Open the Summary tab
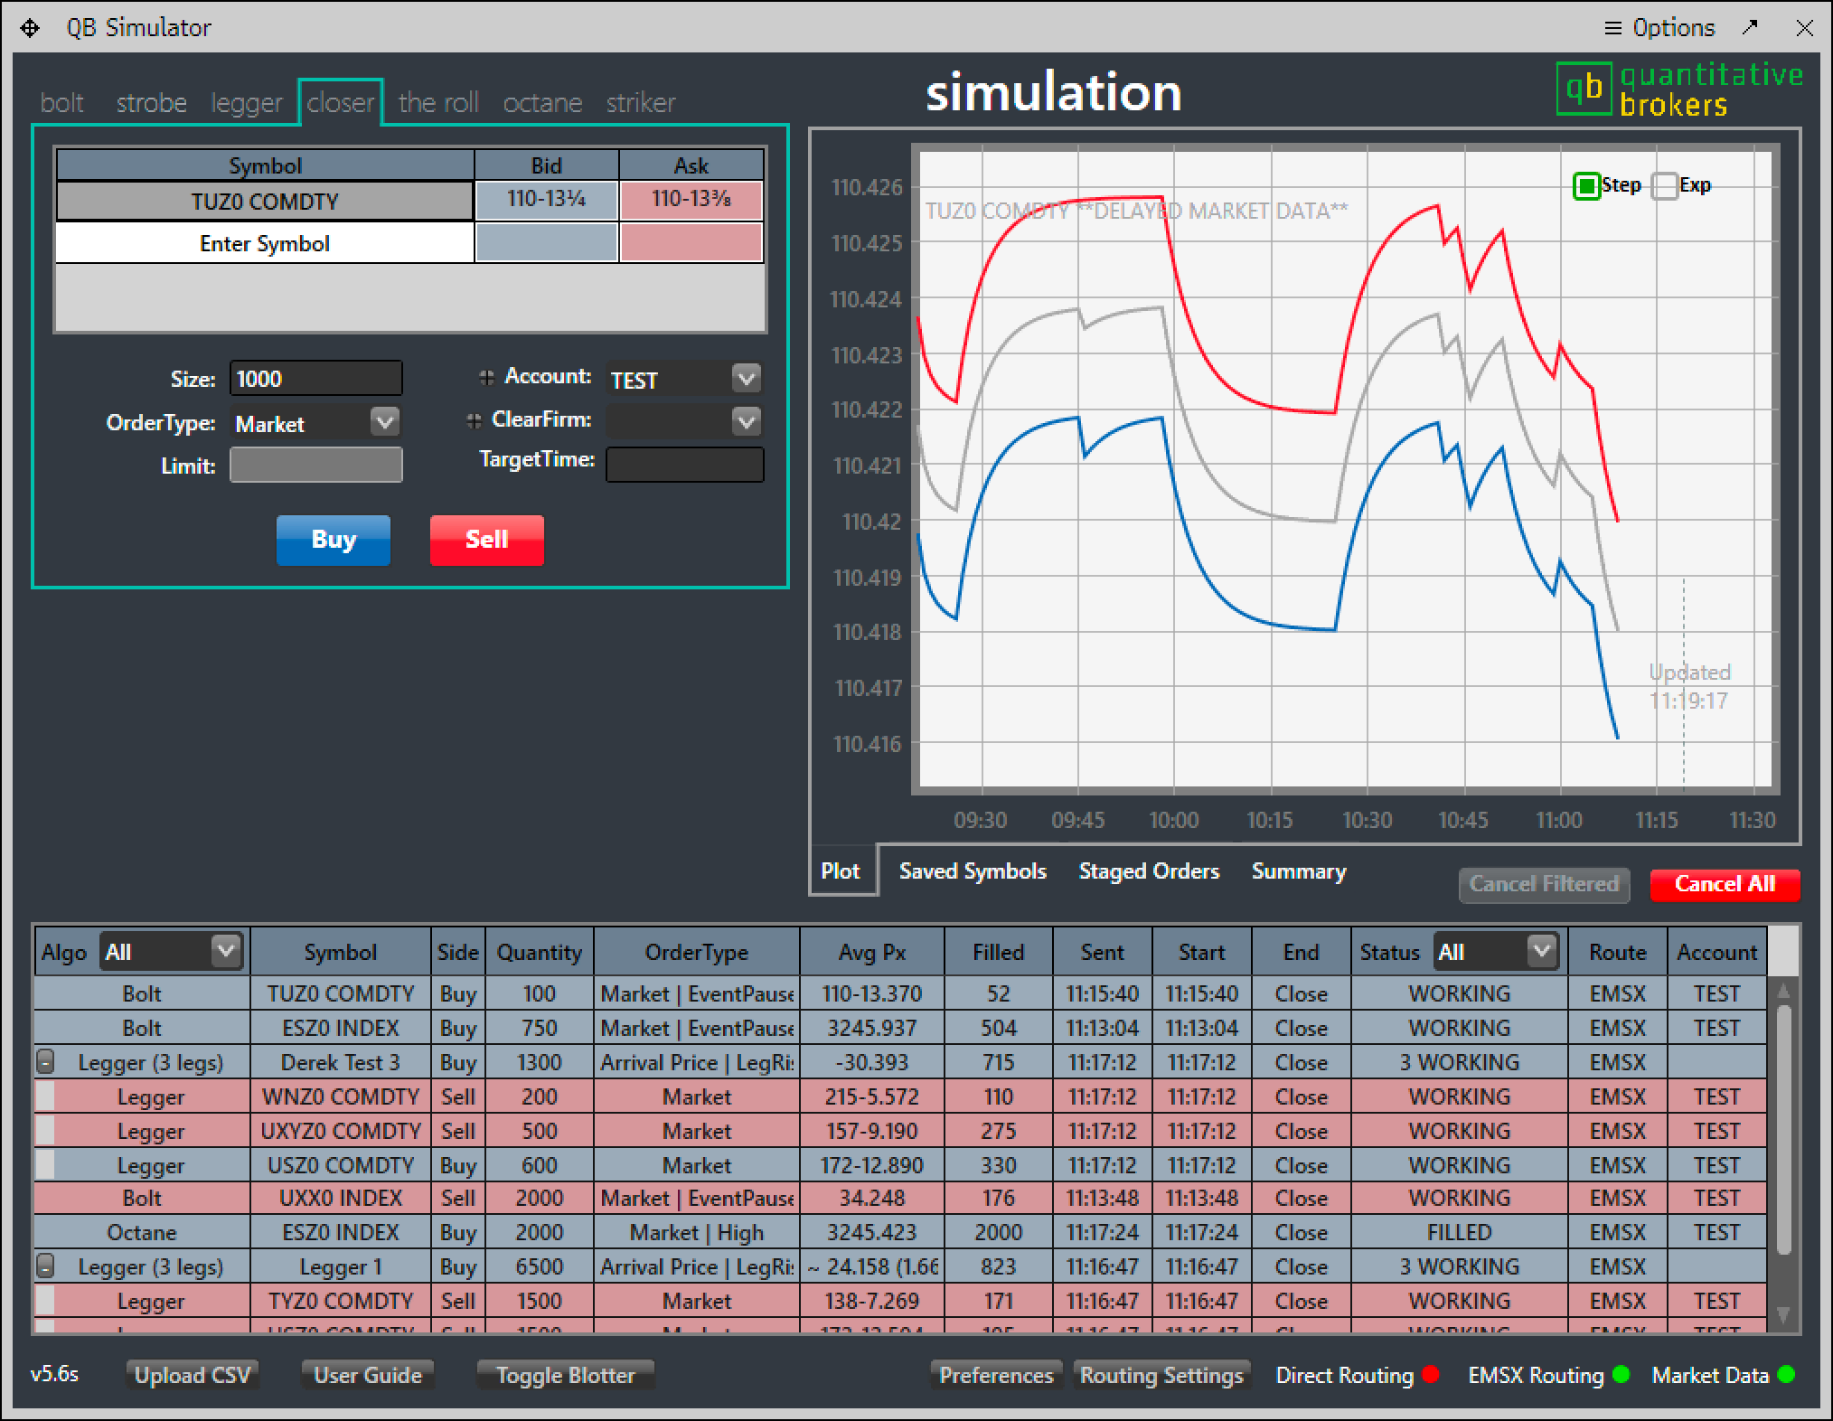 1299,870
